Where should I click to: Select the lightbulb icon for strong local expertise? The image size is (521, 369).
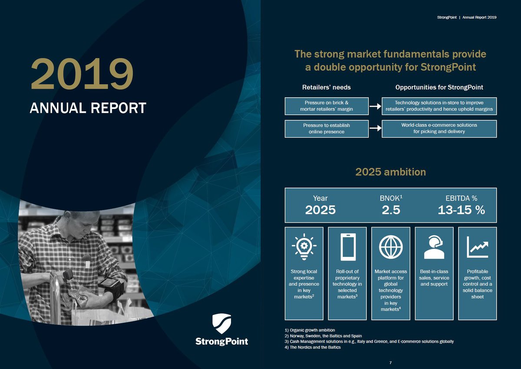303,245
